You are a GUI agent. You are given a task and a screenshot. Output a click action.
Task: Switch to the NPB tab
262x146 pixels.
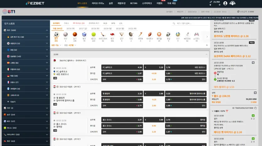(113, 23)
